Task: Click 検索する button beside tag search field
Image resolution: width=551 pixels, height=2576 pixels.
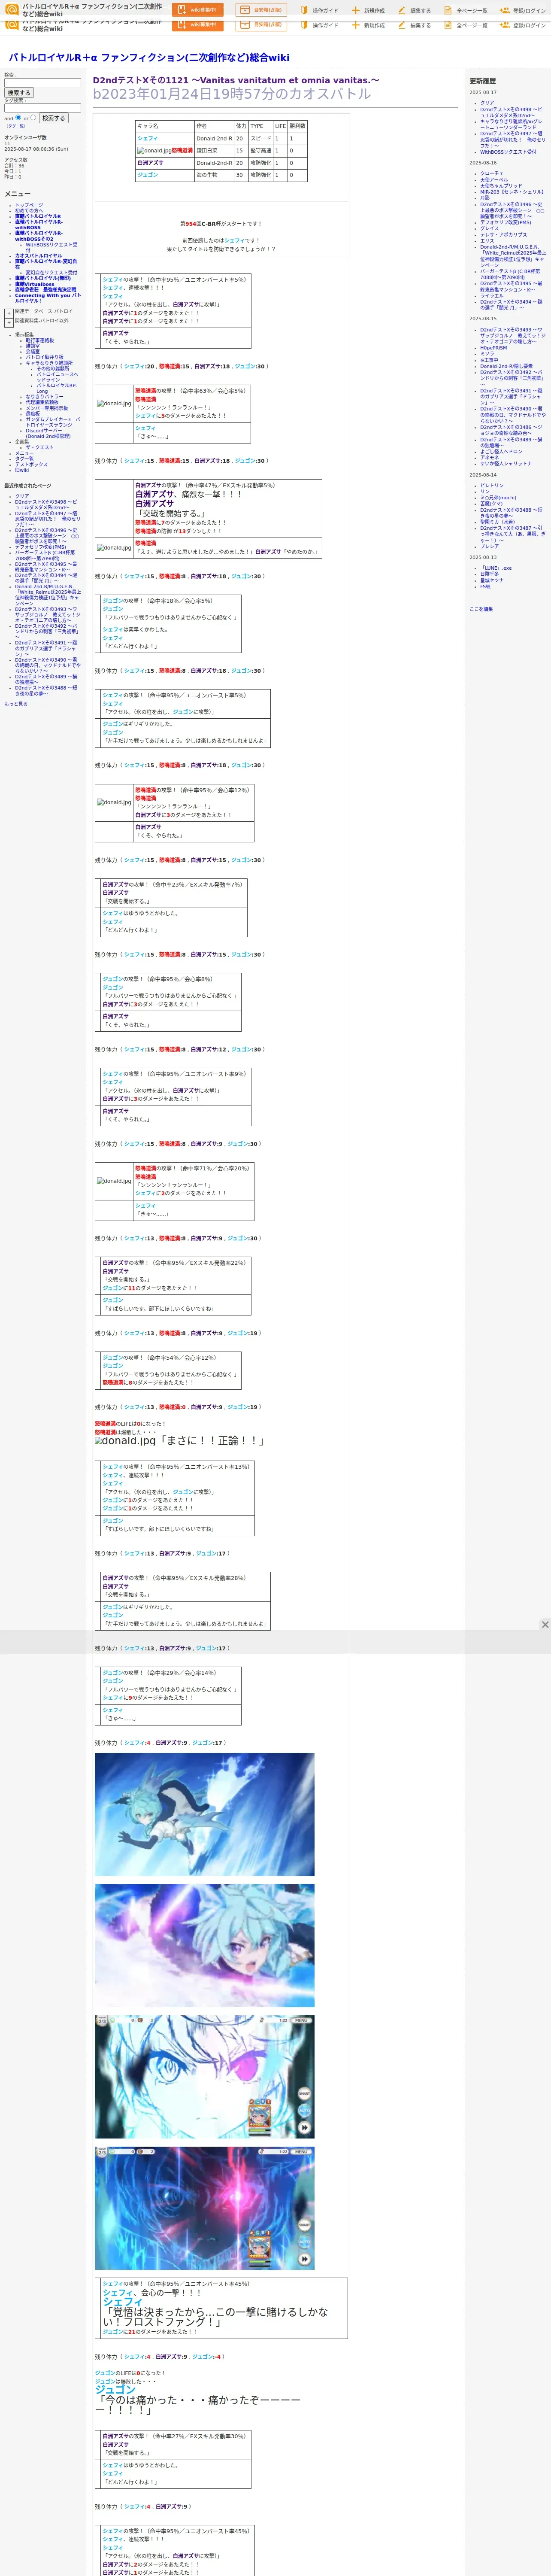Action: coord(53,118)
